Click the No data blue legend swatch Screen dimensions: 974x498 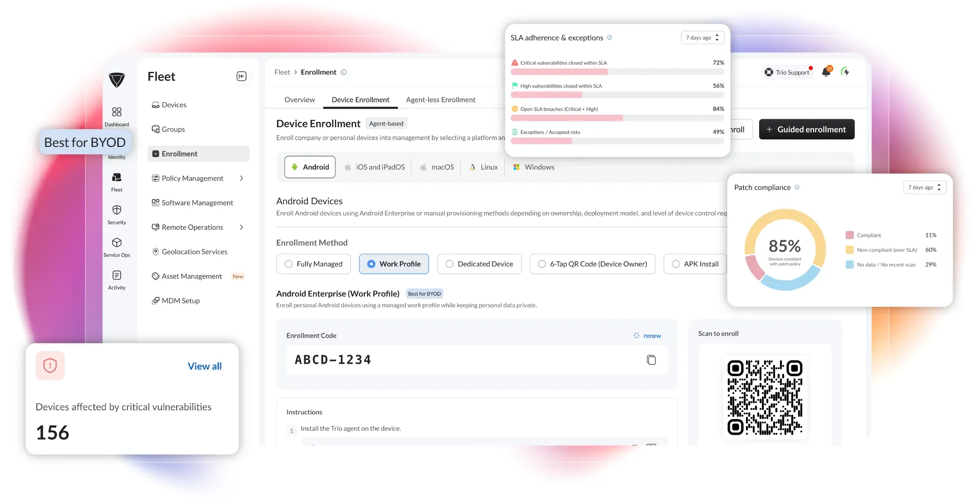pos(850,264)
